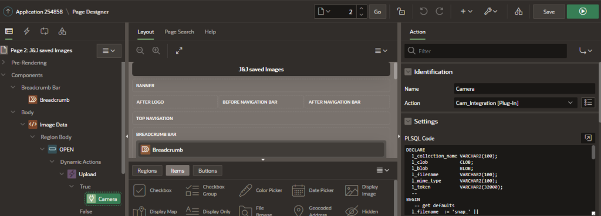601x216 pixels.
Task: Collapse the Settings section
Action: [408, 121]
